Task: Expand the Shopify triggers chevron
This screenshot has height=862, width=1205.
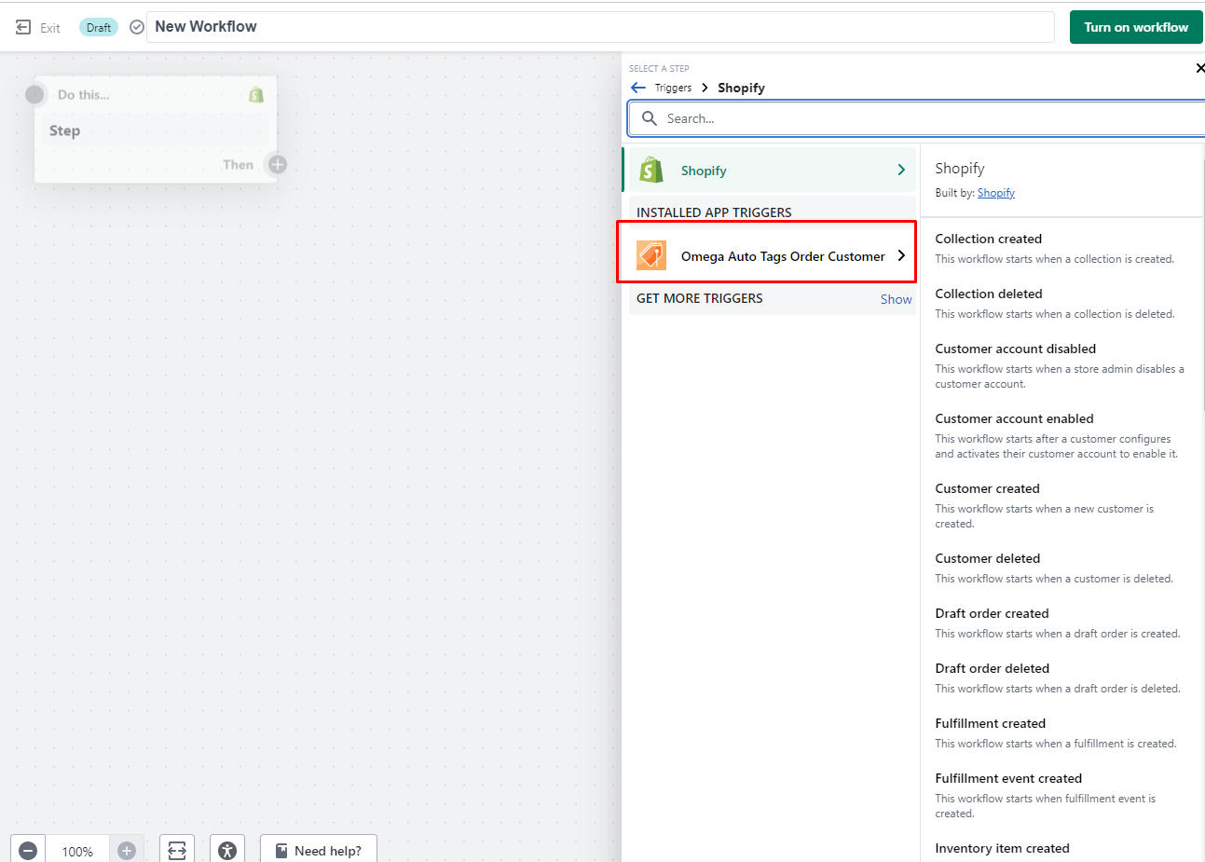Action: click(900, 170)
